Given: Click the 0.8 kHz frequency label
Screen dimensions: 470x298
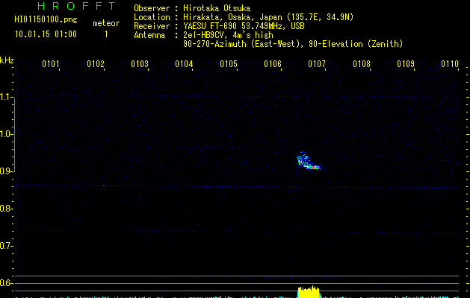Looking at the screenshot, I should click(6, 209).
